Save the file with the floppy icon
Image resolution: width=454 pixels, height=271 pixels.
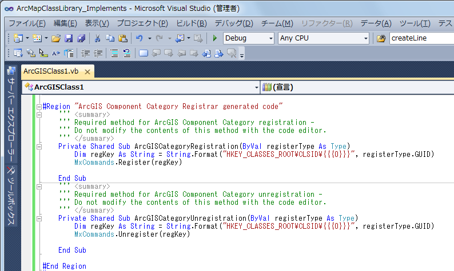(69, 38)
